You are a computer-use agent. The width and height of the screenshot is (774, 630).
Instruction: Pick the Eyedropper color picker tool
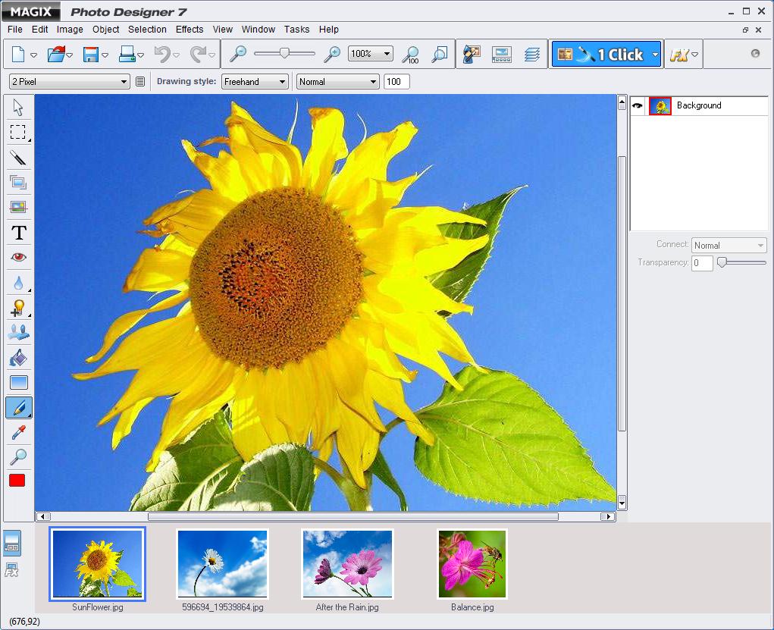point(18,432)
